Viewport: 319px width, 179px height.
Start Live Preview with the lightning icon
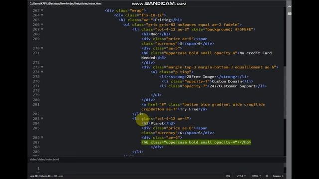click(289, 6)
